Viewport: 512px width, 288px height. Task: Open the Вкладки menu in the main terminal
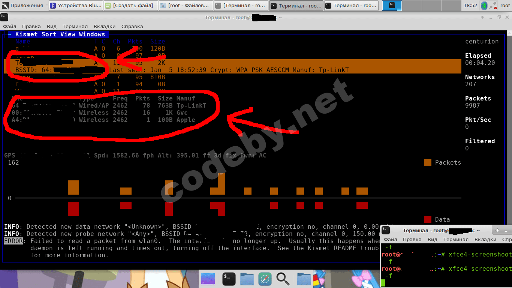point(105,27)
